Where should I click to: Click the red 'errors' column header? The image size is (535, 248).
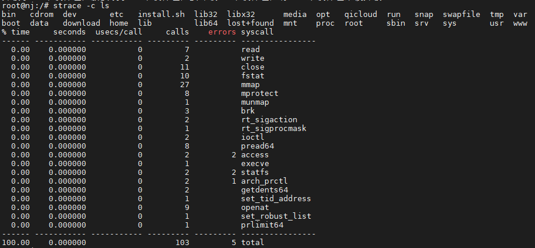click(222, 32)
